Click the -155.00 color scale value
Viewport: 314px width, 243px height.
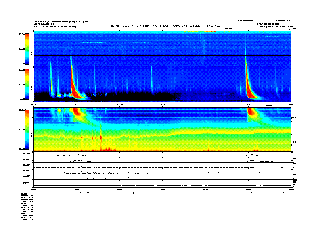pyautogui.click(x=21, y=149)
